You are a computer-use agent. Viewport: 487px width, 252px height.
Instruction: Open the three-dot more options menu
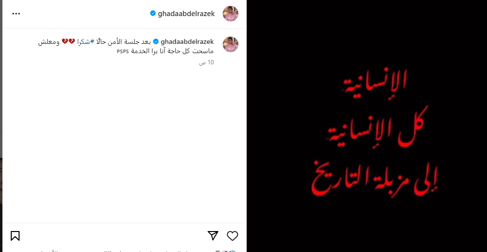click(x=16, y=14)
